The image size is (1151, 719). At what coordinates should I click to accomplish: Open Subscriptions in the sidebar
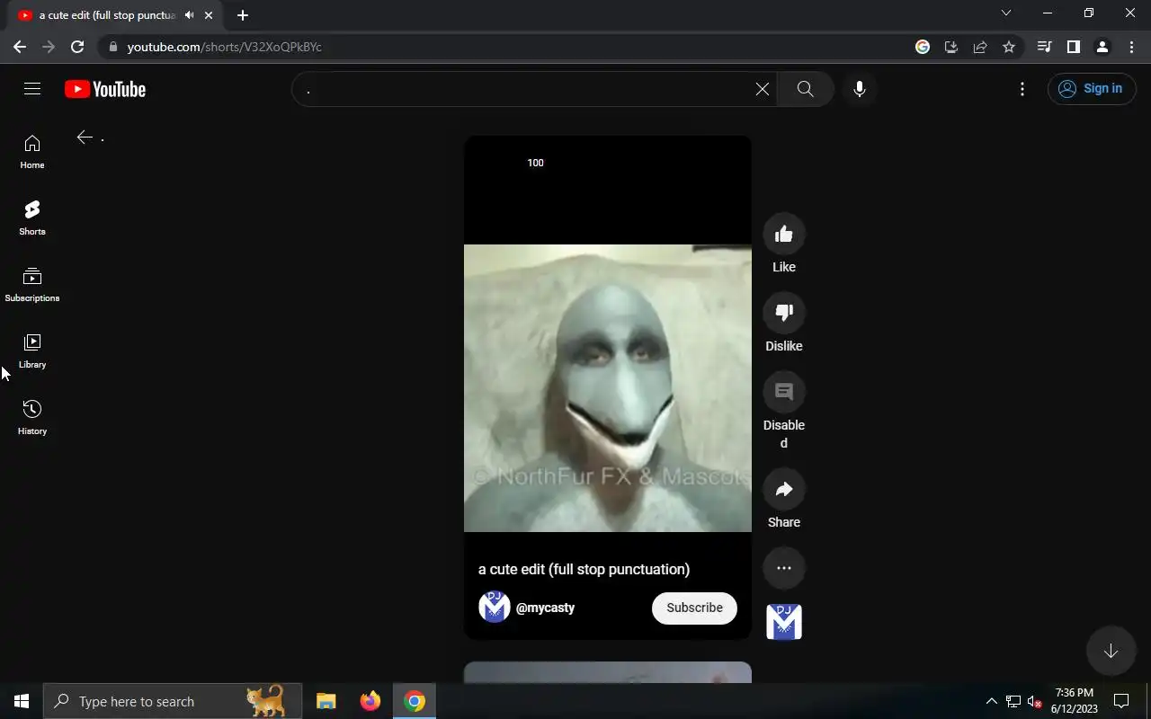[x=32, y=285]
